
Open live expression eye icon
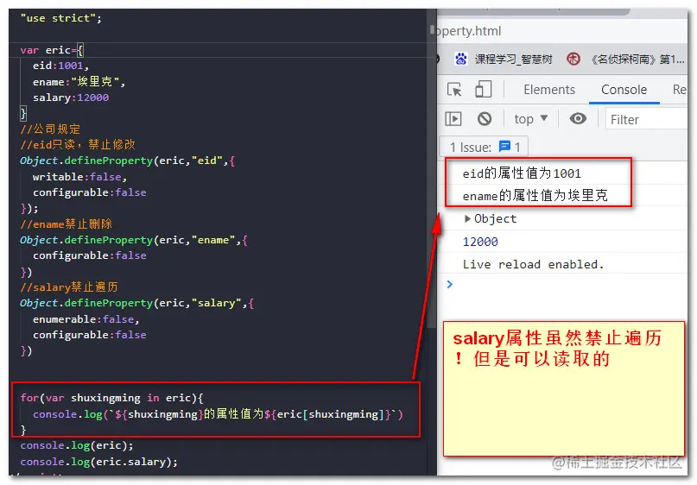click(578, 118)
